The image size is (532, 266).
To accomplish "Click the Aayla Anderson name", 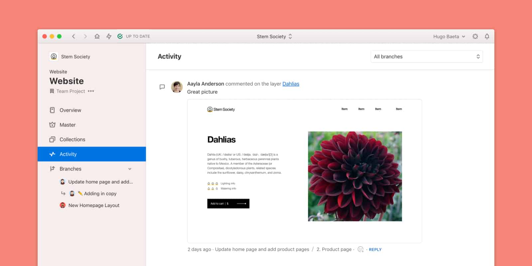I will [x=205, y=84].
